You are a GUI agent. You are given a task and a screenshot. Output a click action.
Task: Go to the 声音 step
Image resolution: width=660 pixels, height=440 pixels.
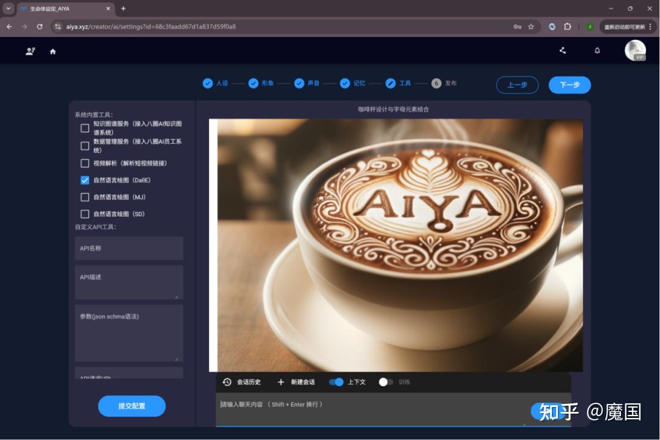point(307,83)
